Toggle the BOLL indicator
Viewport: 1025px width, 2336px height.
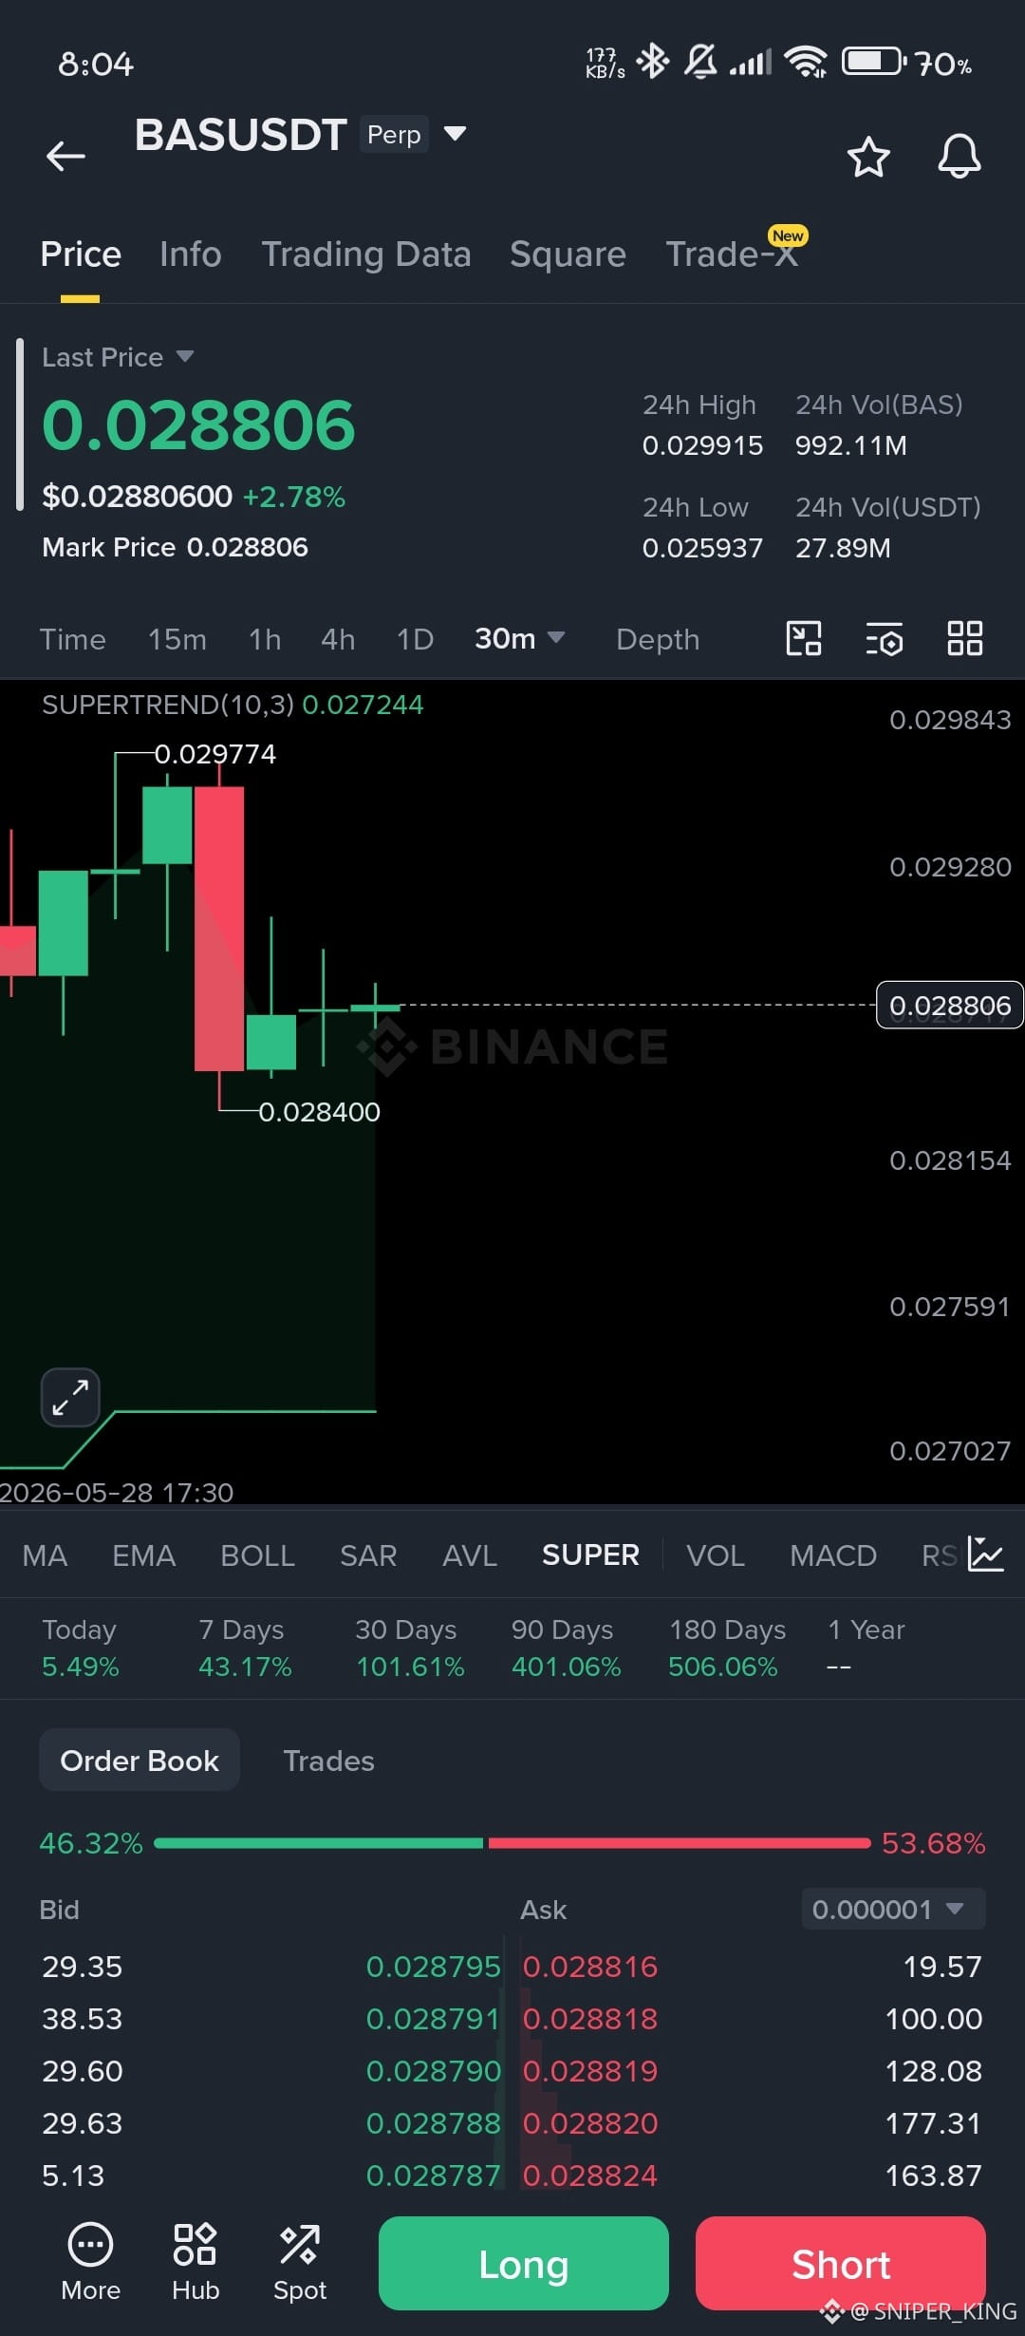pyautogui.click(x=257, y=1555)
